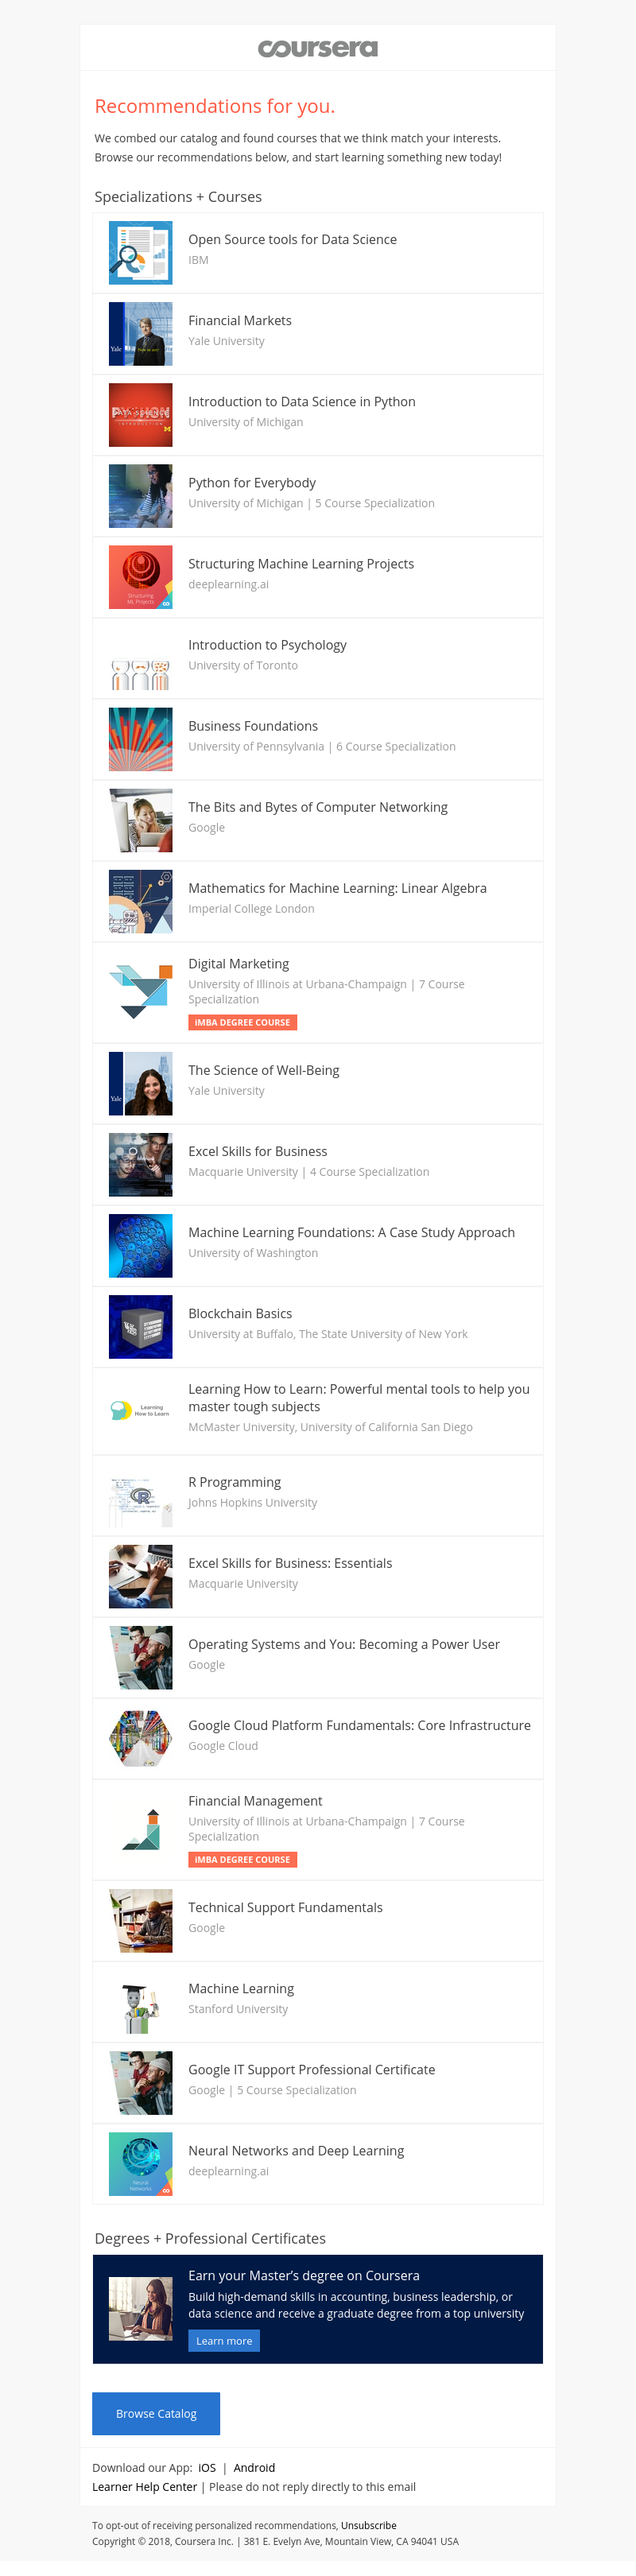Viewport: 636px width, 2576px height.
Task: Click the Coursera logo at top
Action: [x=318, y=48]
